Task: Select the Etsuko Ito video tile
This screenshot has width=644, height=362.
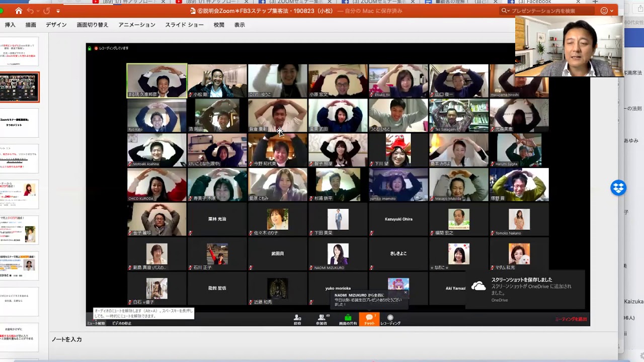Action: (398, 80)
